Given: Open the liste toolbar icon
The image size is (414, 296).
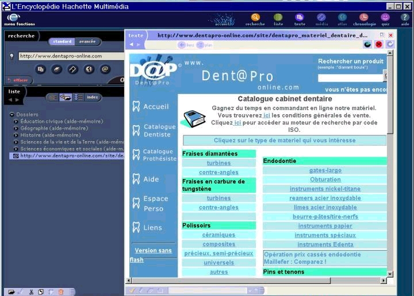Looking at the screenshot, I should tap(278, 17).
